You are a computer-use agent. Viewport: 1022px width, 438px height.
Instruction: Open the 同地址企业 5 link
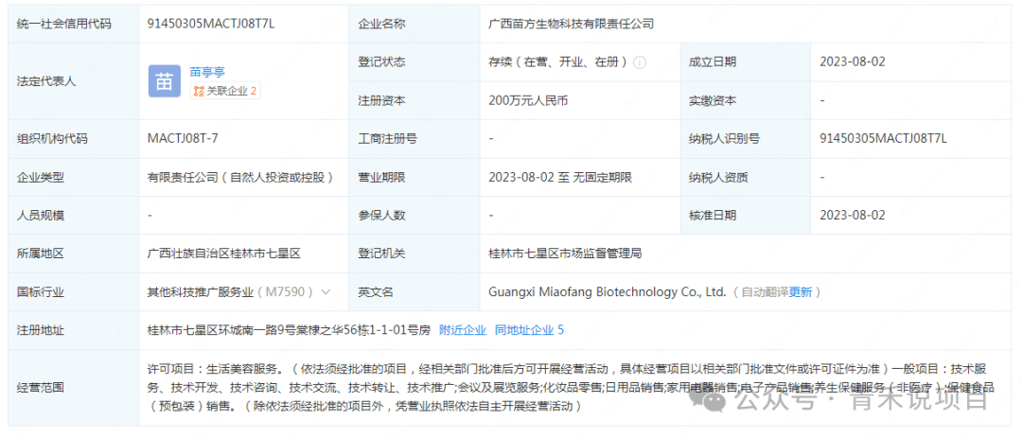(x=529, y=330)
